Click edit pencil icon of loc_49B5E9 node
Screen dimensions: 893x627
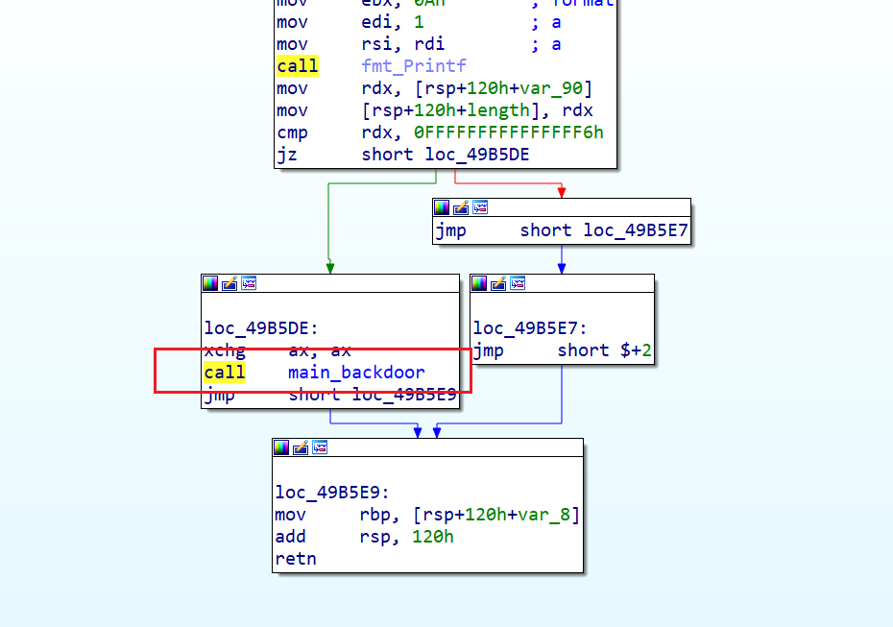301,447
